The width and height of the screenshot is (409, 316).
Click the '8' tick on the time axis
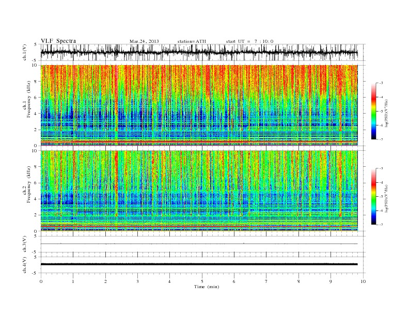click(x=298, y=281)
